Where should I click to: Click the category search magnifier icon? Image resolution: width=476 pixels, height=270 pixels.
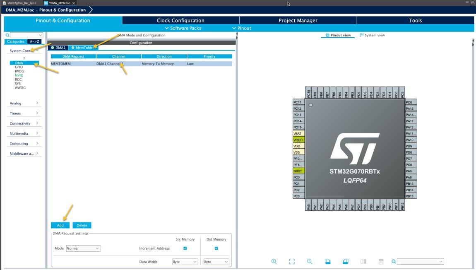[7, 35]
